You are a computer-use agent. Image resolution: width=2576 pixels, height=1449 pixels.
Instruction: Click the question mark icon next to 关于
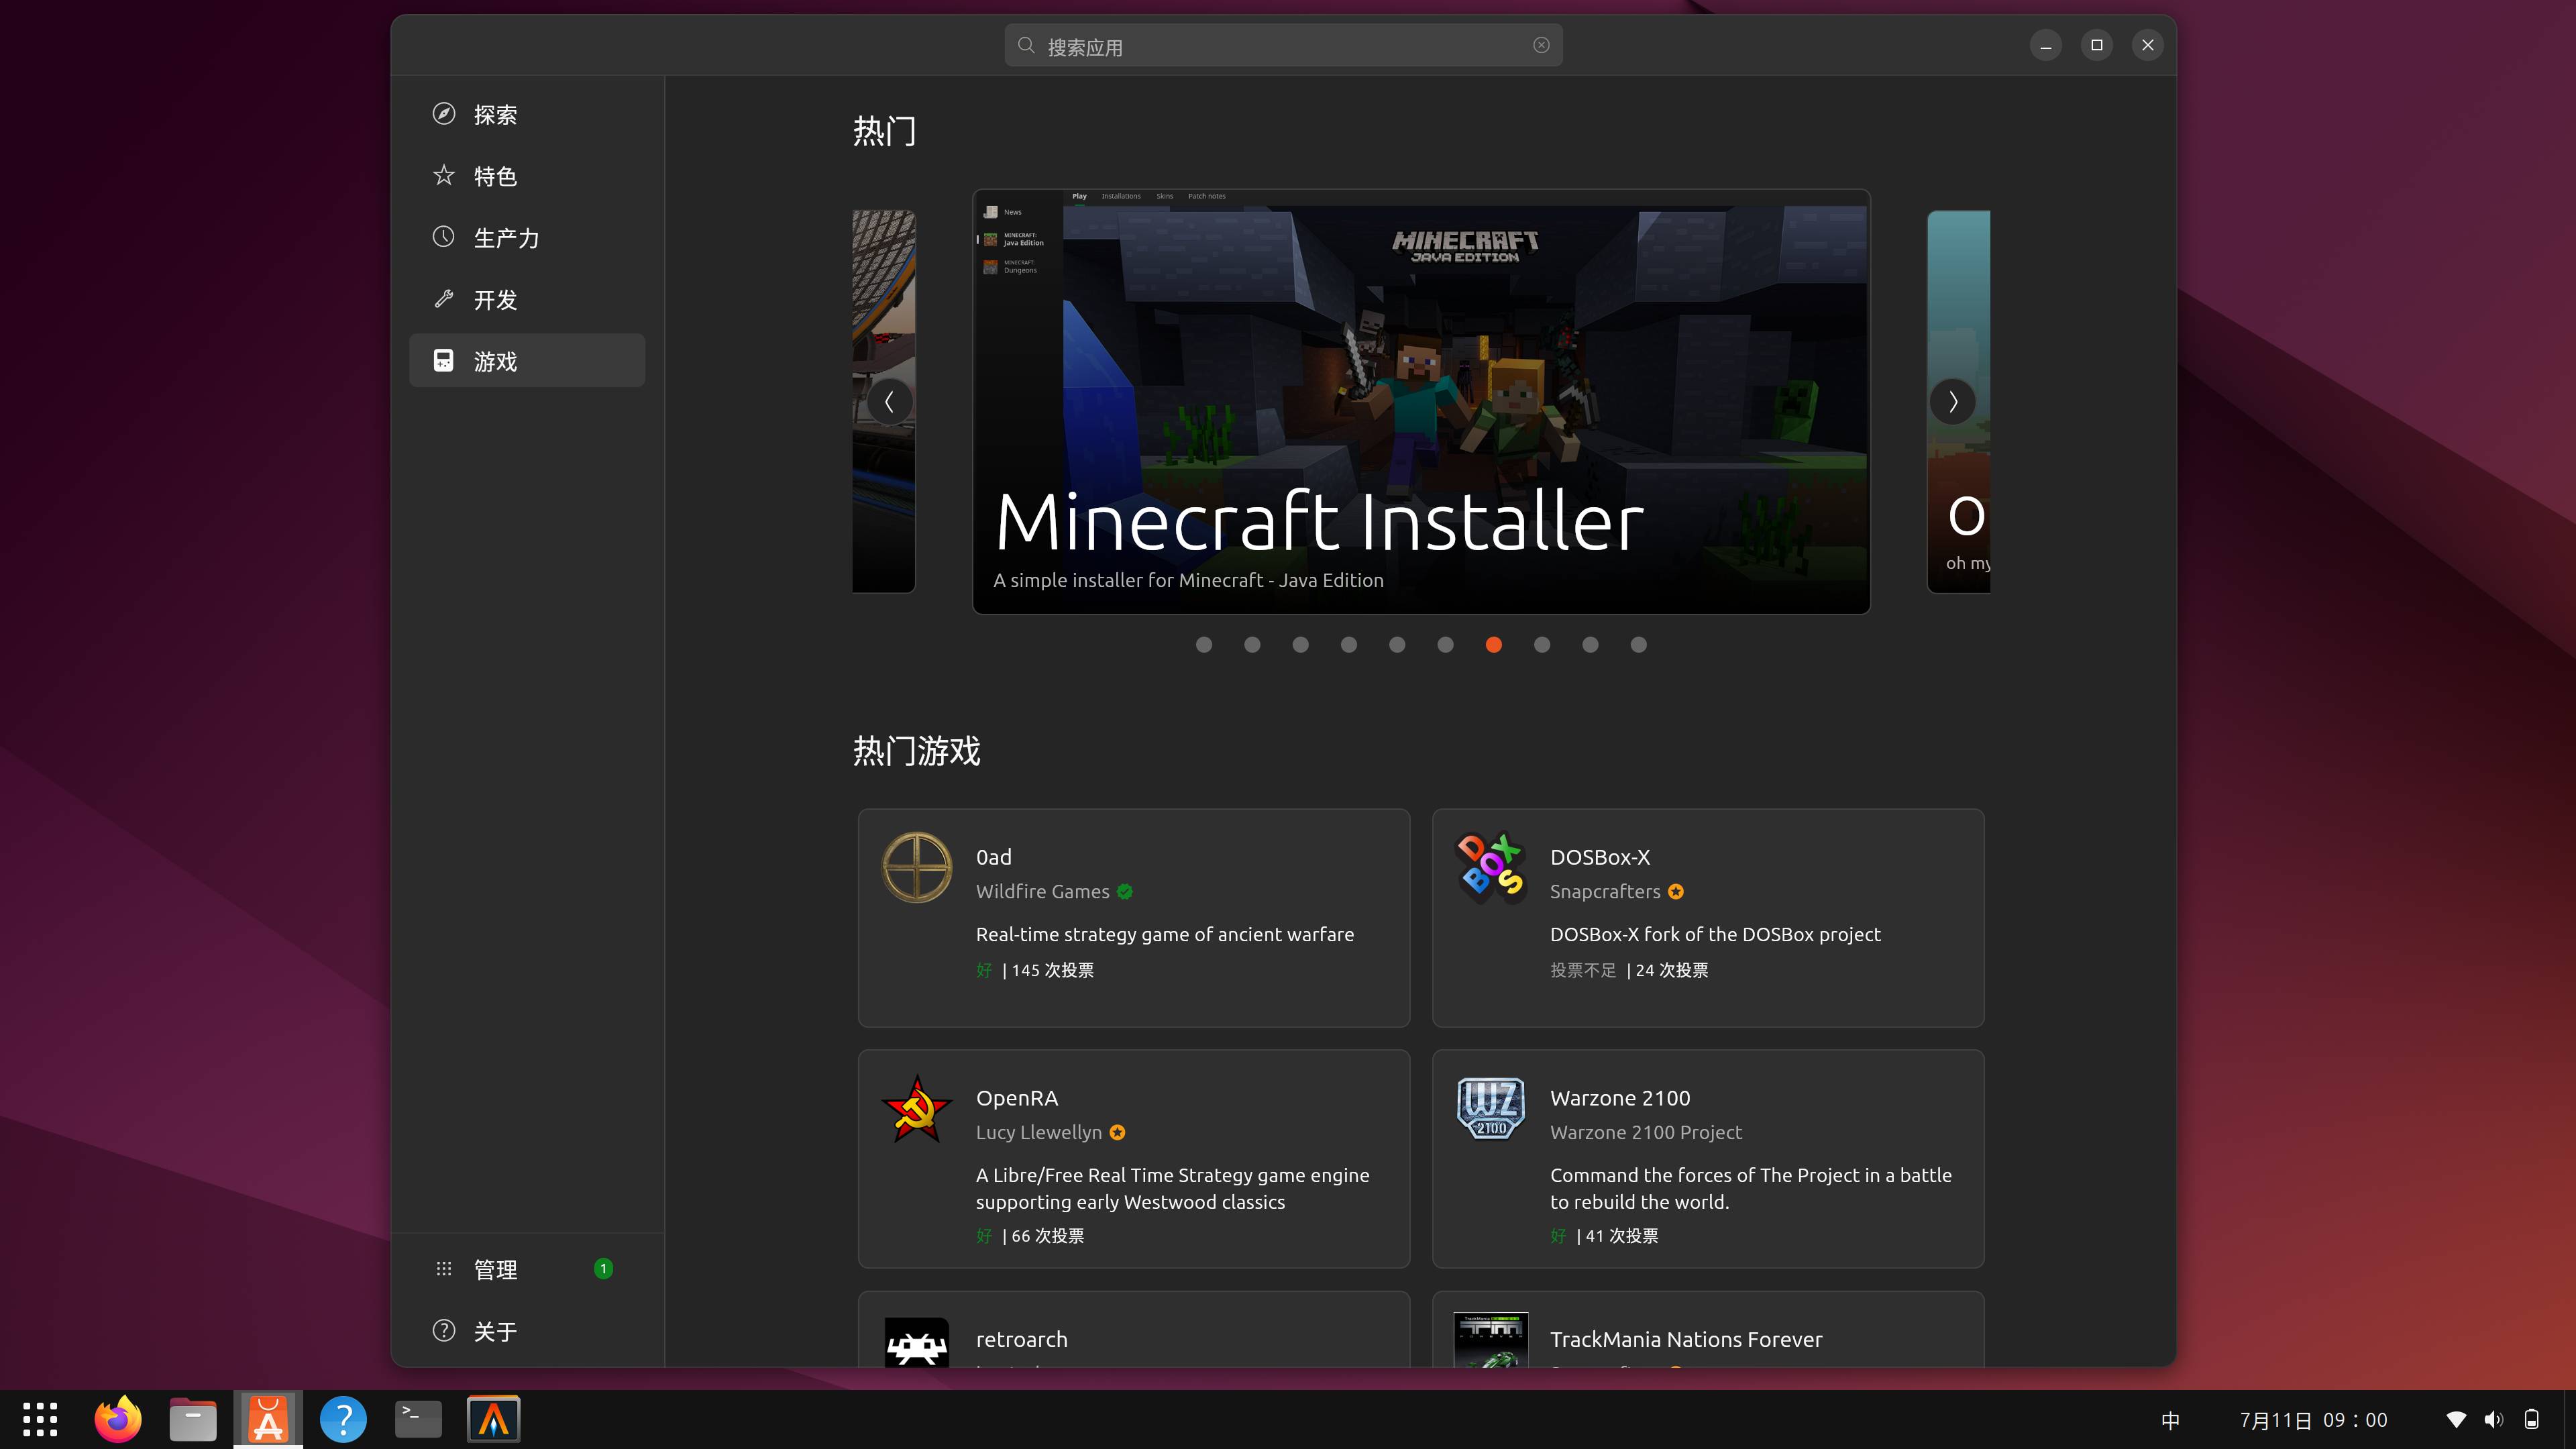point(444,1331)
